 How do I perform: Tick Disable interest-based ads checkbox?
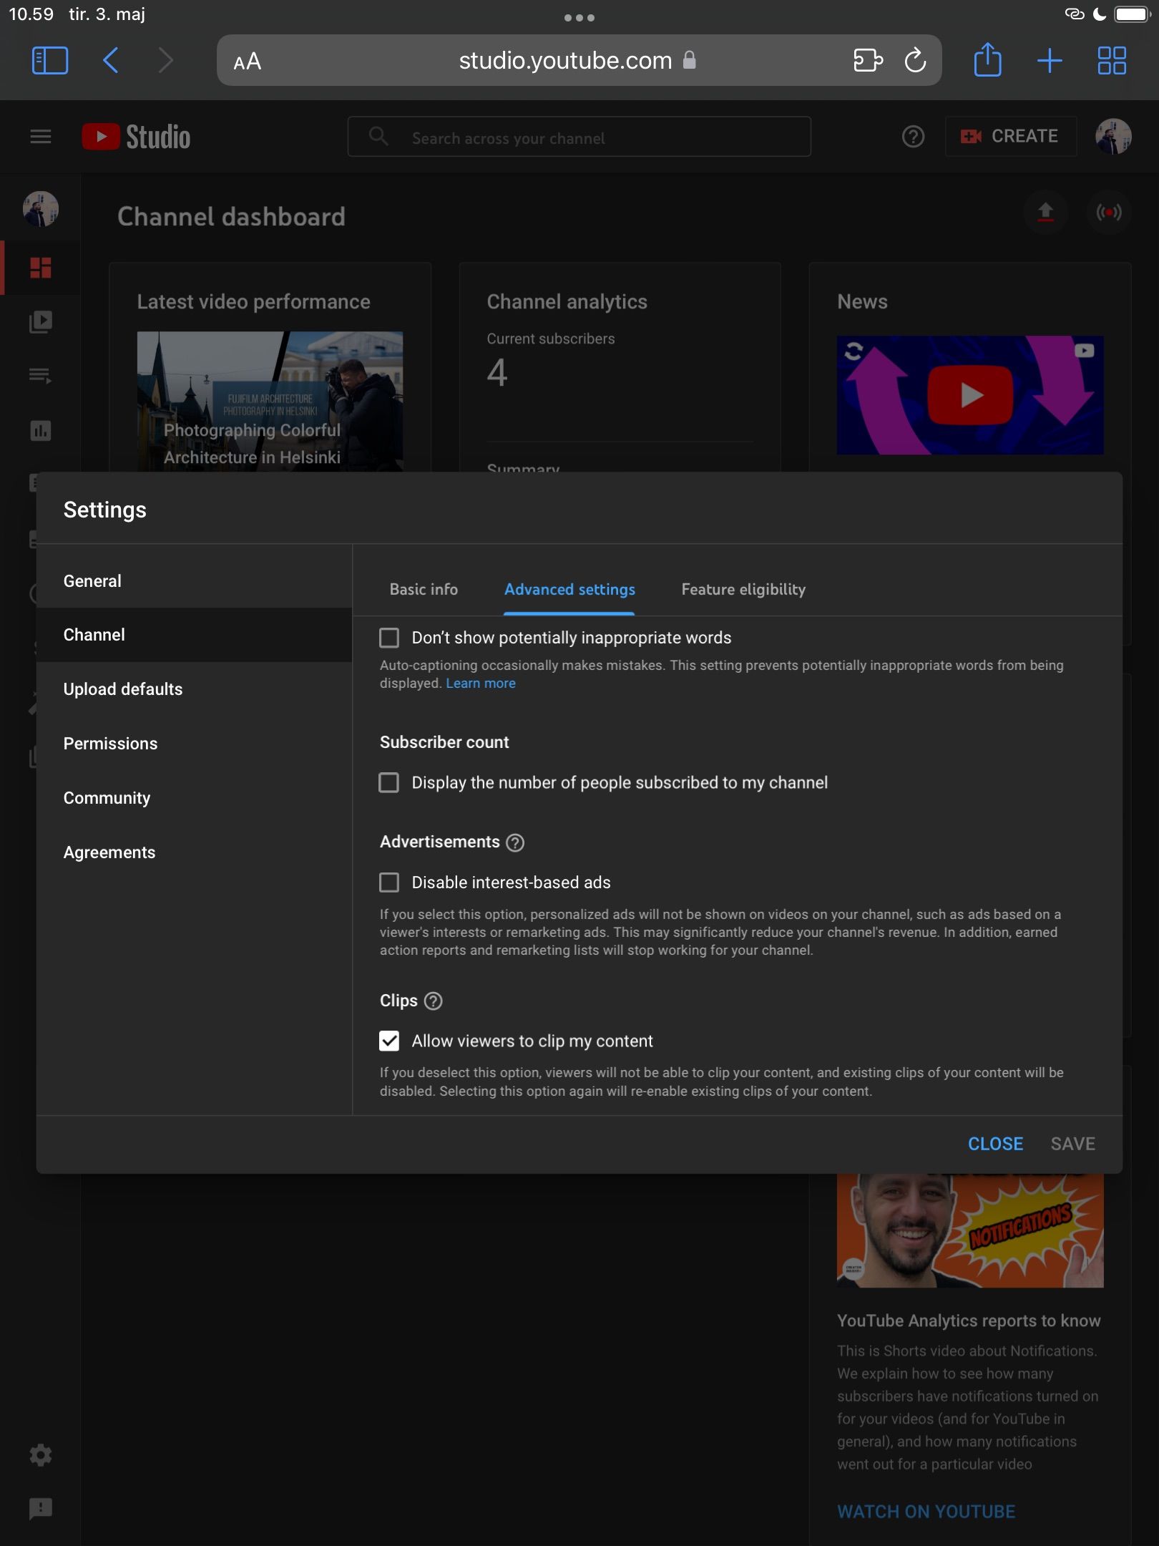point(389,883)
